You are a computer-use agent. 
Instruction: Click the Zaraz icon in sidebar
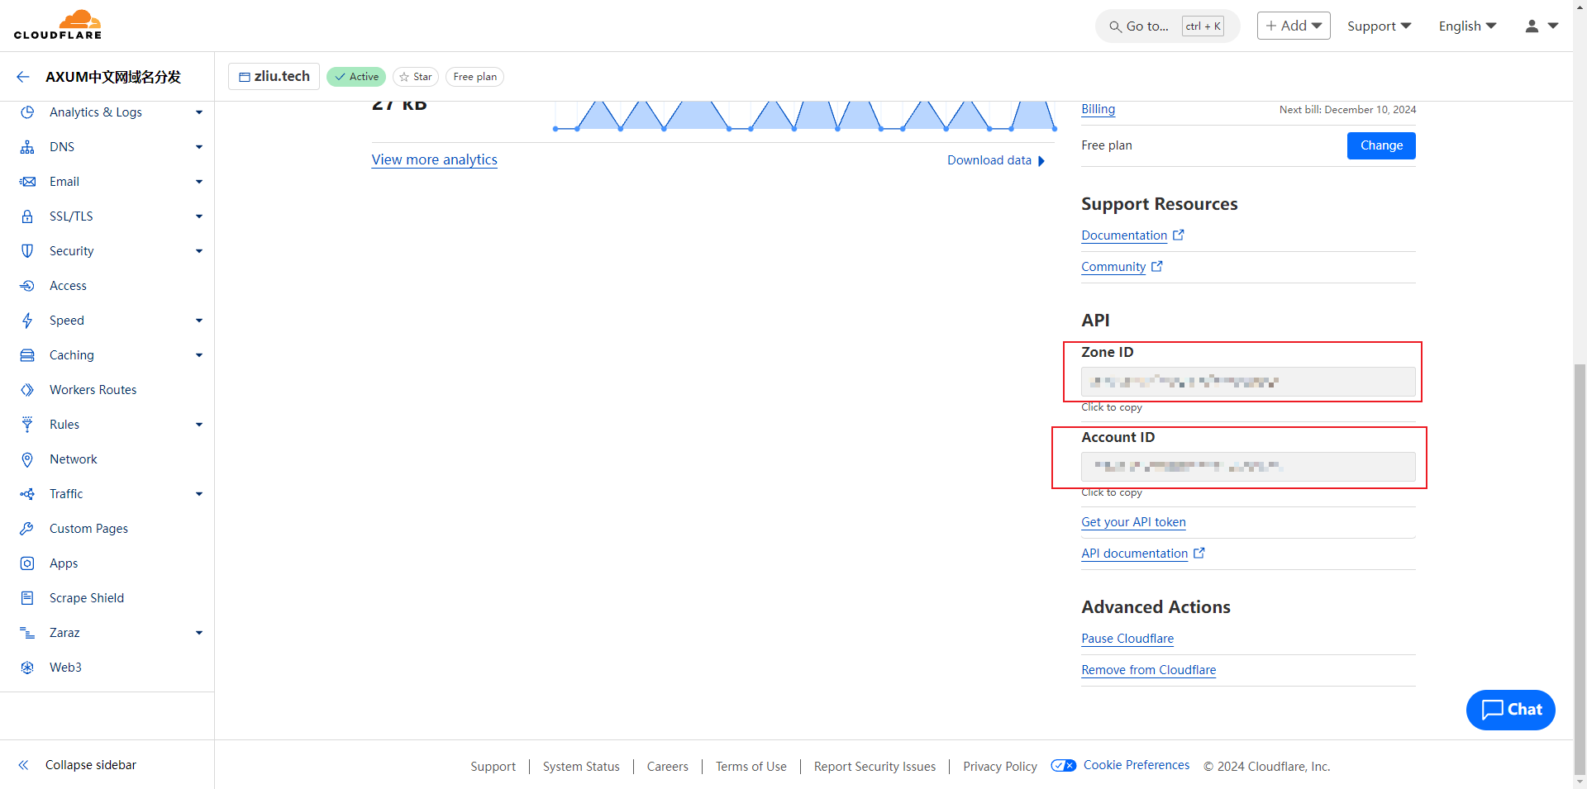(x=27, y=633)
